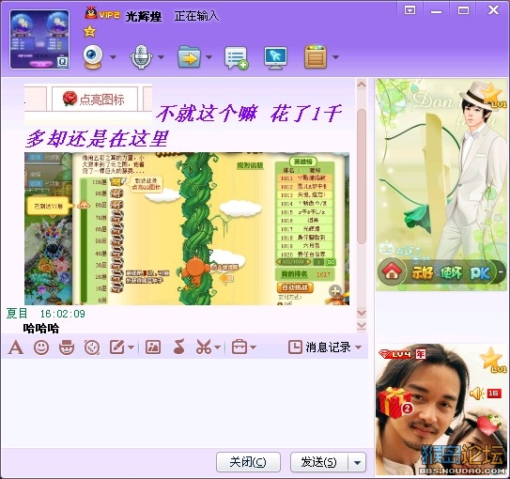Open the beanstalk game screenshot image
The image size is (510, 479).
(187, 228)
